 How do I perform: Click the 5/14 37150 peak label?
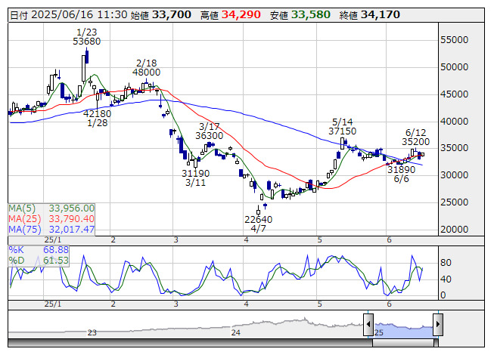point(343,126)
